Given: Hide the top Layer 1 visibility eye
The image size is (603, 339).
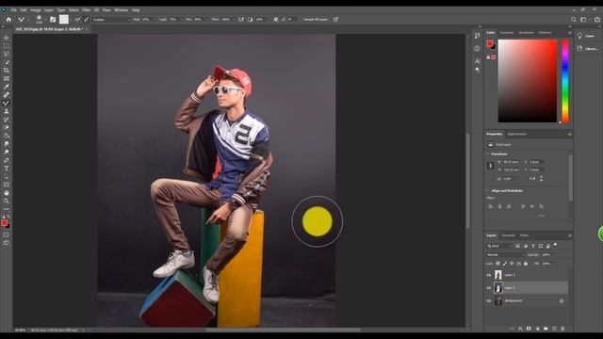Looking at the screenshot, I should [489, 275].
